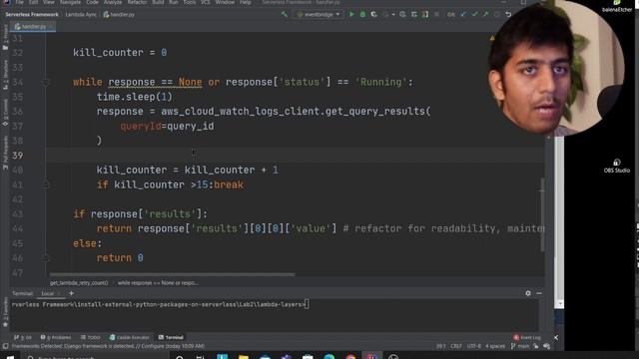The height and width of the screenshot is (359, 639).
Task: Run the eventbridge configuration with the play icon
Action: click(351, 14)
